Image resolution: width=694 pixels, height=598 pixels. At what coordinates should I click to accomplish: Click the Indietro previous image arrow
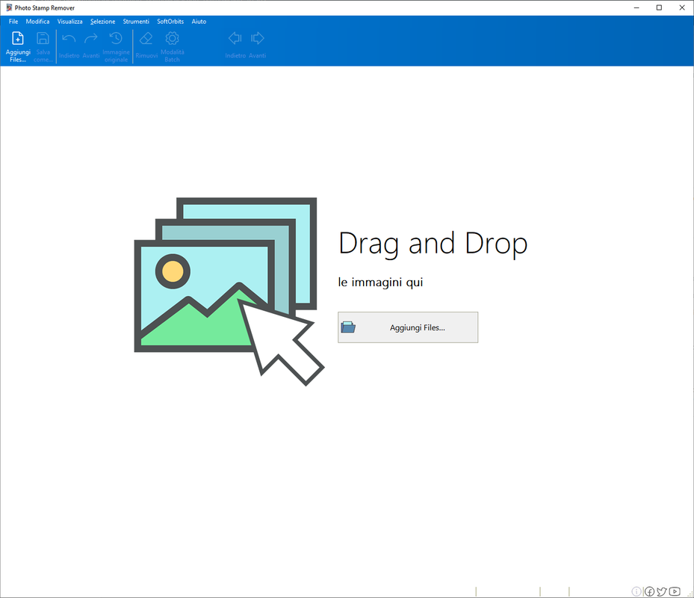(235, 39)
